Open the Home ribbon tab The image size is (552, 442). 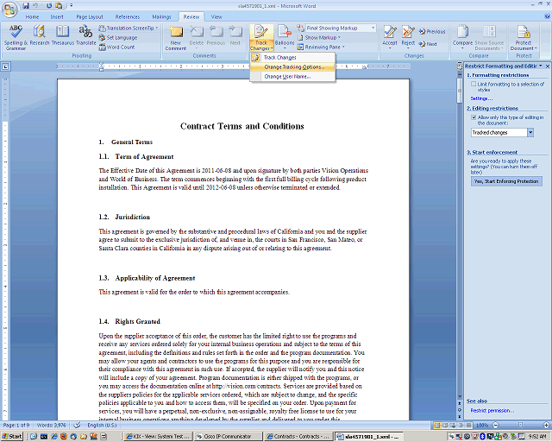(32, 16)
